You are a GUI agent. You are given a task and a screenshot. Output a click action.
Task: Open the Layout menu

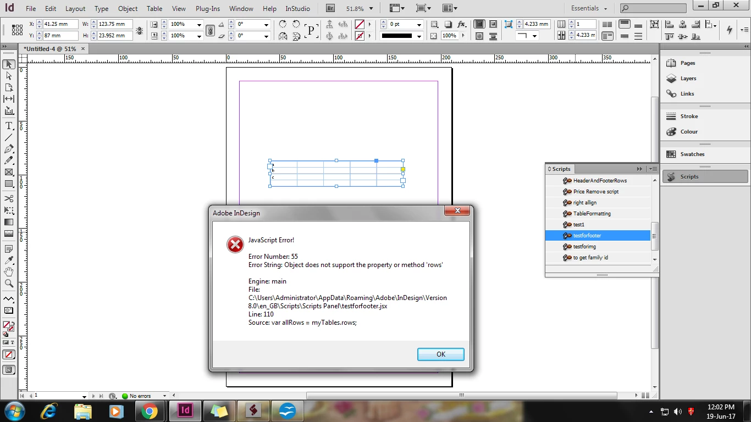click(75, 9)
